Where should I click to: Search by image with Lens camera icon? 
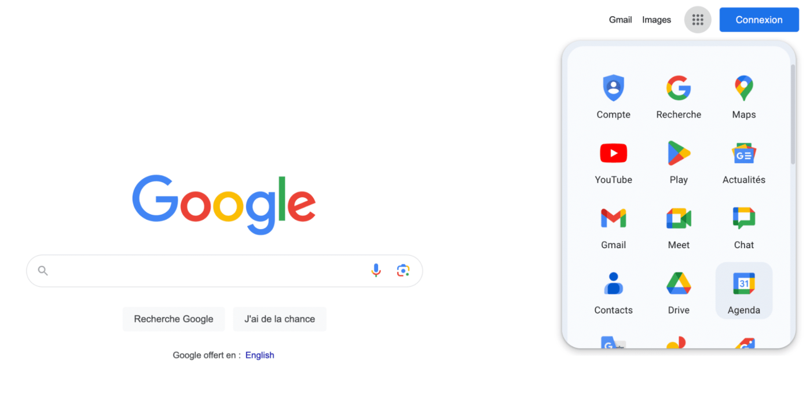(403, 270)
